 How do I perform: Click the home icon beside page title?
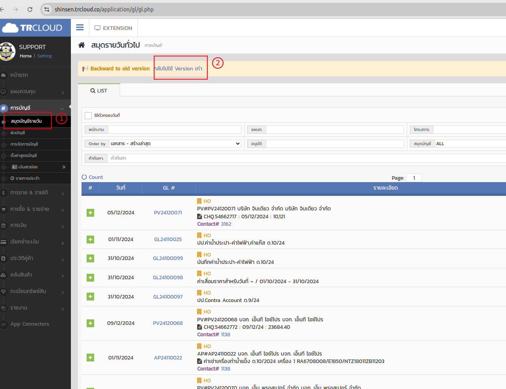coord(82,45)
